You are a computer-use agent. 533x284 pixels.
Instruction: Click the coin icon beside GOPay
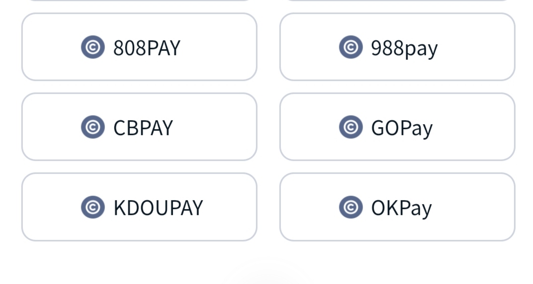pos(351,127)
